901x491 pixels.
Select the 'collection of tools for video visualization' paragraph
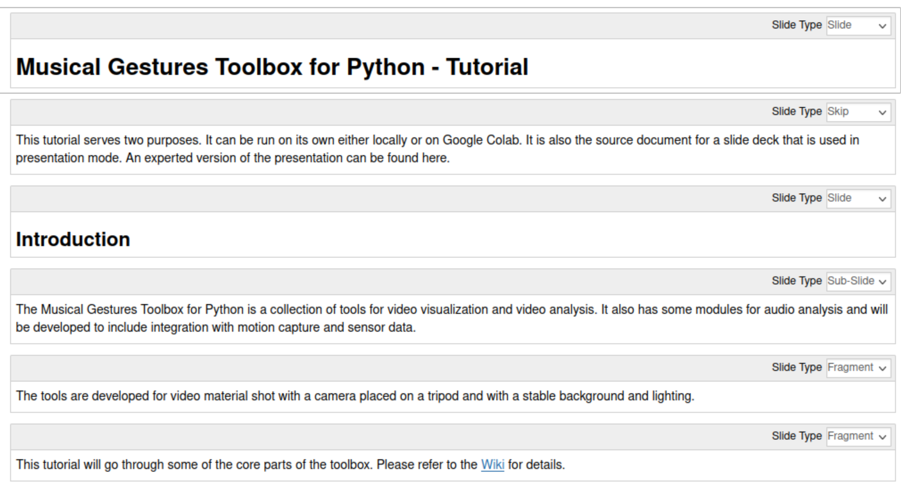451,318
